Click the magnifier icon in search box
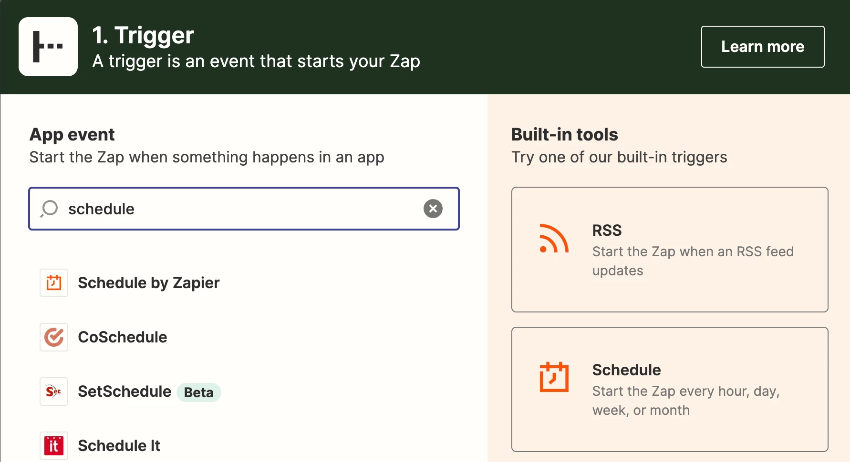The width and height of the screenshot is (850, 462). [x=49, y=209]
